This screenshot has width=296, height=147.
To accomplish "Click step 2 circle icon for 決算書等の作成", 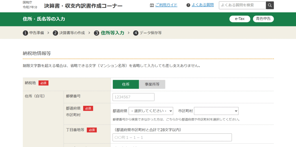I will [55, 33].
